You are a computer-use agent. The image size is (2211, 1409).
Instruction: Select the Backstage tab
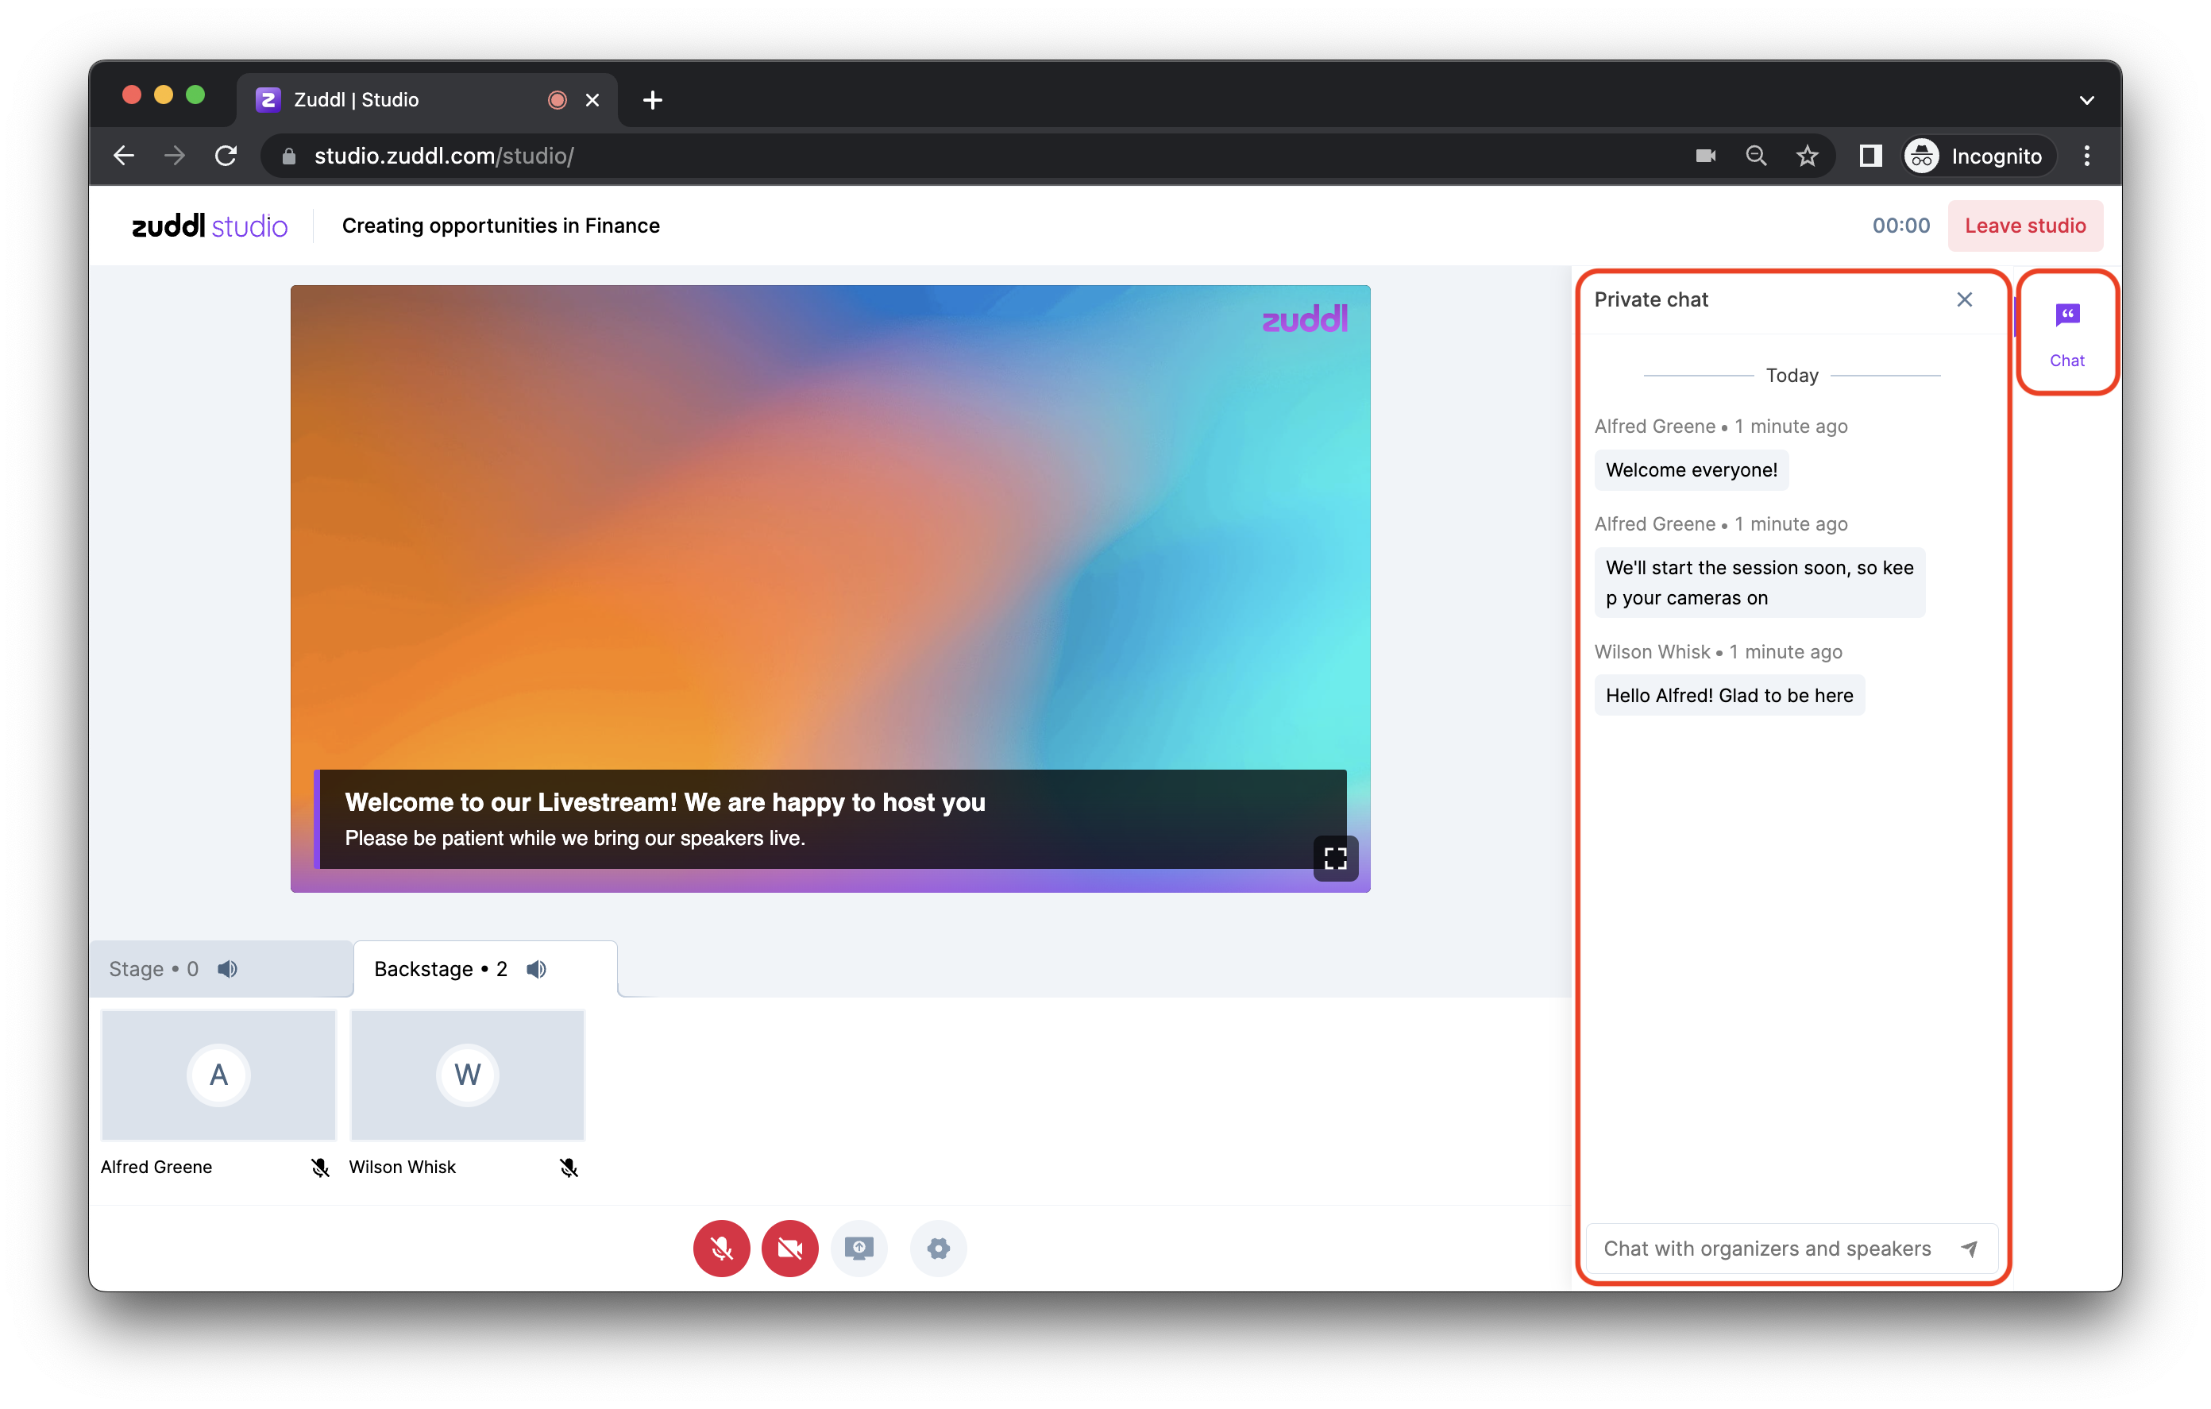441,969
